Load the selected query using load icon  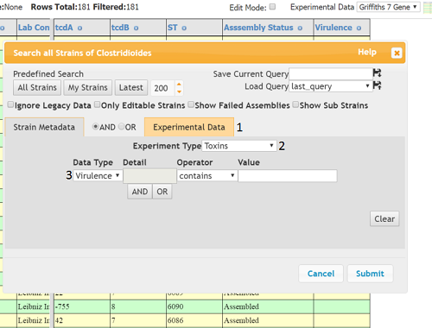[377, 85]
